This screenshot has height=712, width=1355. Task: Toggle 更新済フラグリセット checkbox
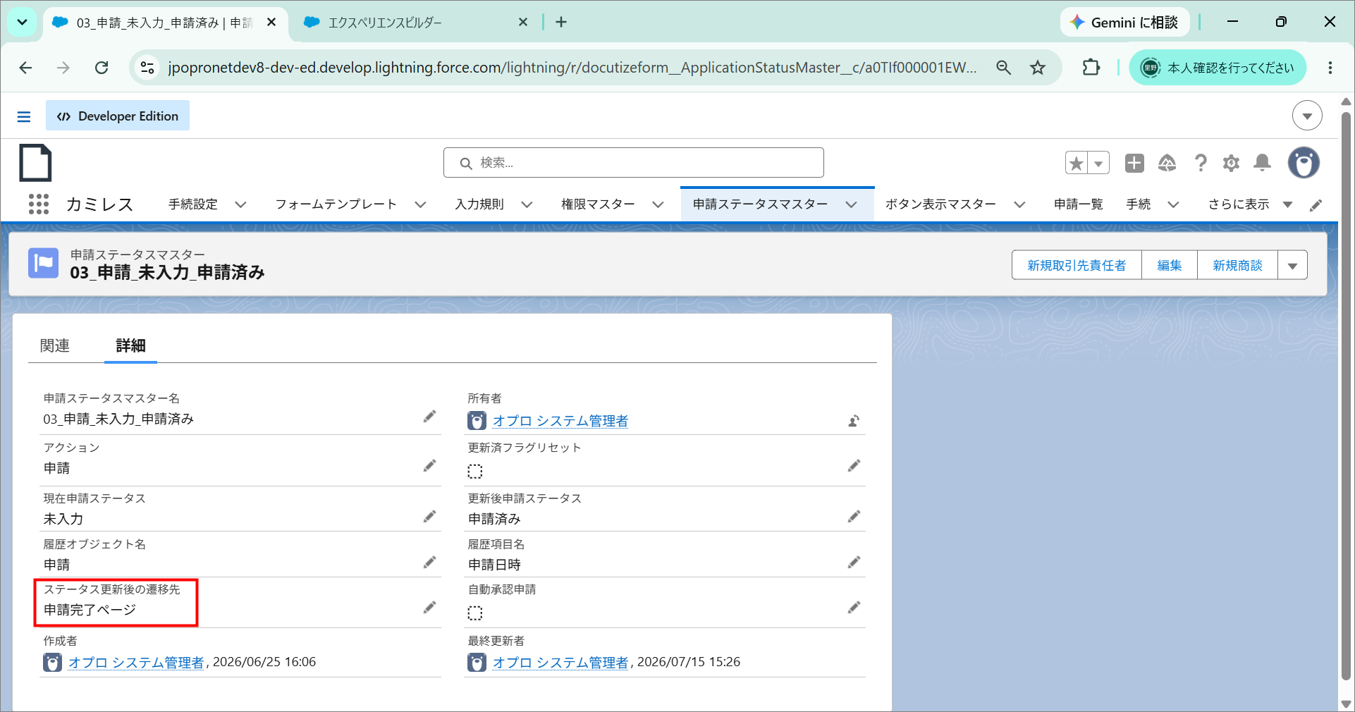pyautogui.click(x=475, y=471)
